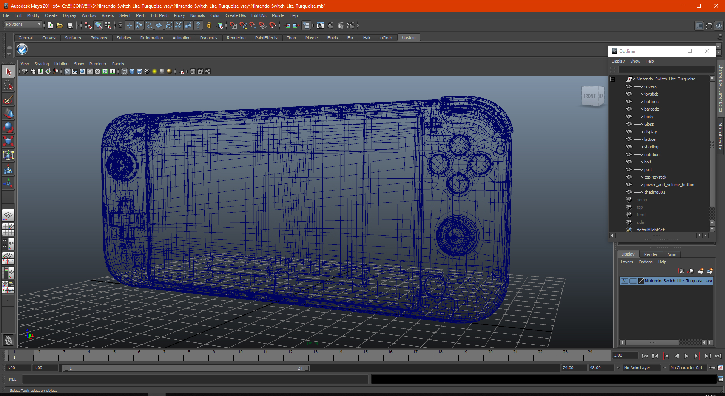Select power_and_volume_button in Outliner

[x=669, y=185]
